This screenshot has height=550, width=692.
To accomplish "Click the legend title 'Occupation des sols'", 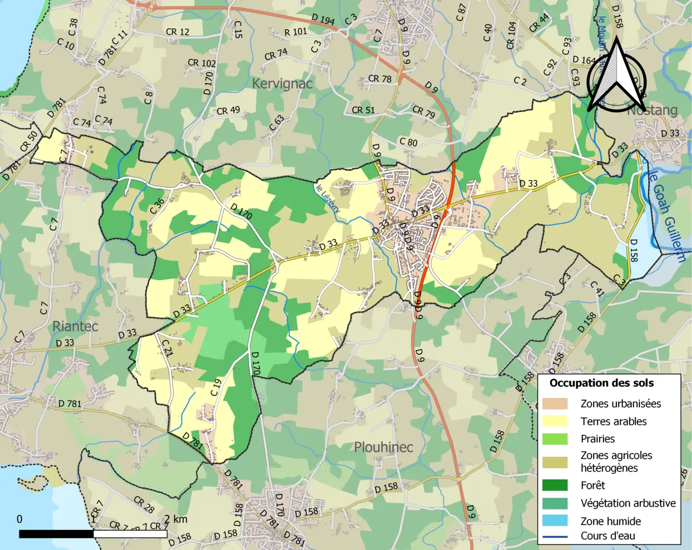I will [x=601, y=383].
